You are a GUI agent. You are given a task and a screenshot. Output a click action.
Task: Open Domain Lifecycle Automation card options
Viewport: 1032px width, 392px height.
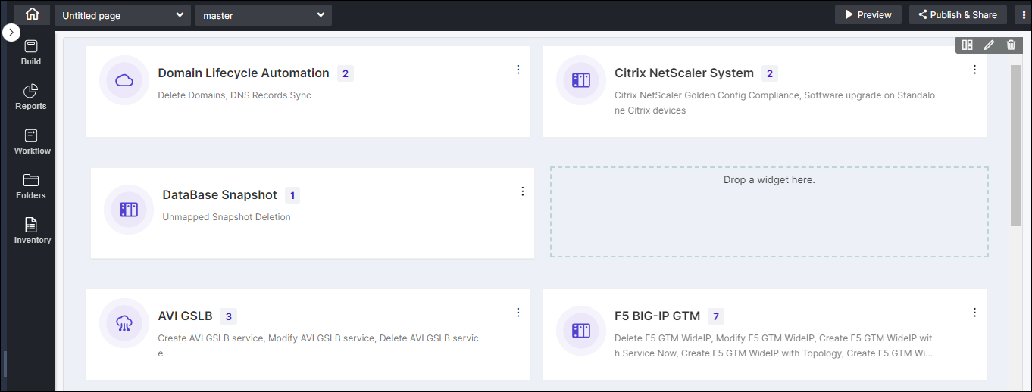518,70
